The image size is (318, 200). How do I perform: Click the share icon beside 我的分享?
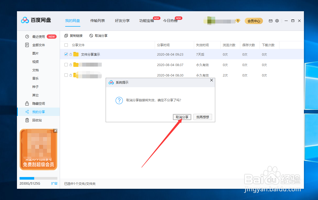(27, 112)
